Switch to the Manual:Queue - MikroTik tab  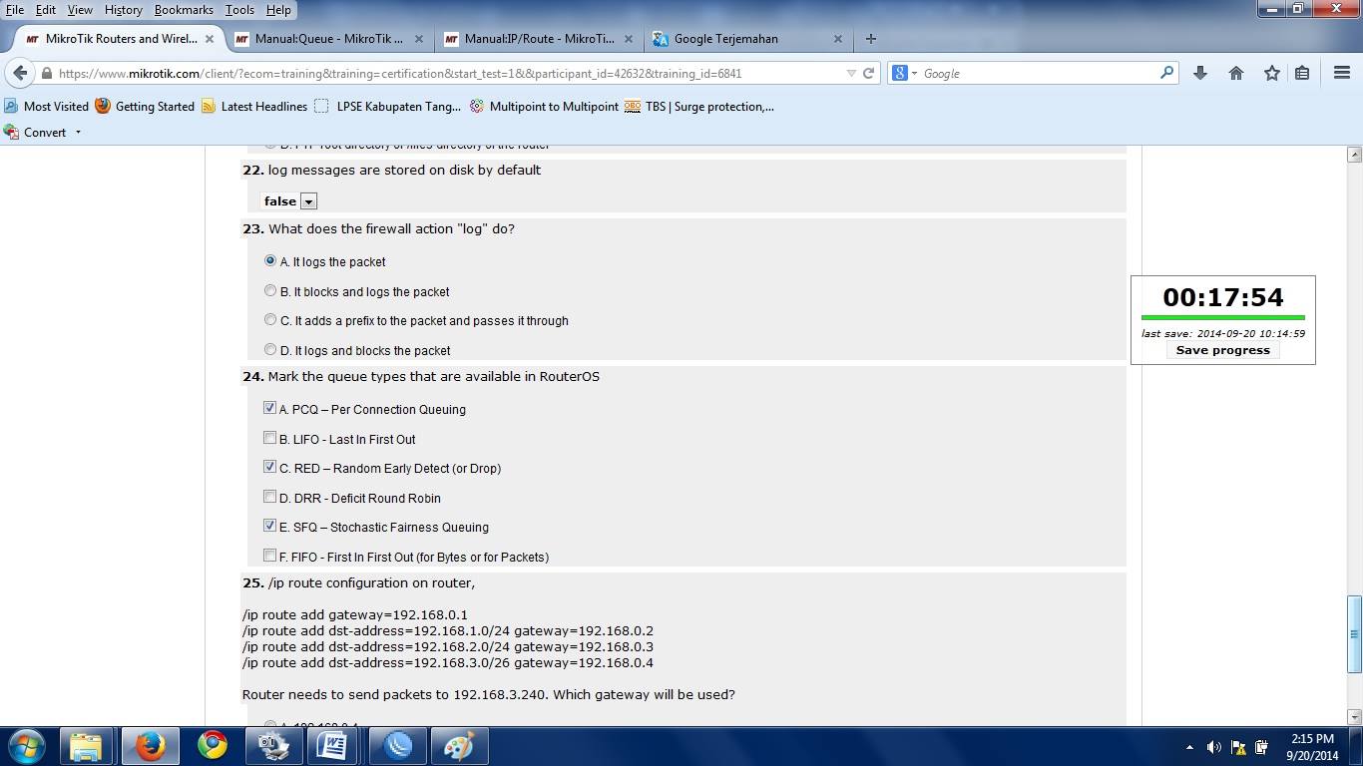click(x=327, y=39)
